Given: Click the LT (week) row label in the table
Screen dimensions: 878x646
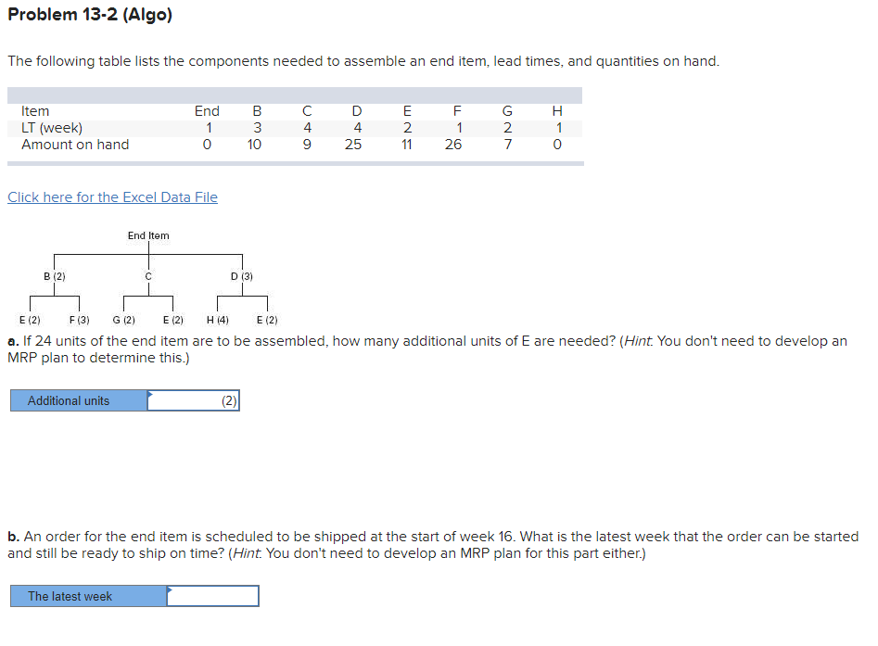Looking at the screenshot, I should (x=57, y=127).
